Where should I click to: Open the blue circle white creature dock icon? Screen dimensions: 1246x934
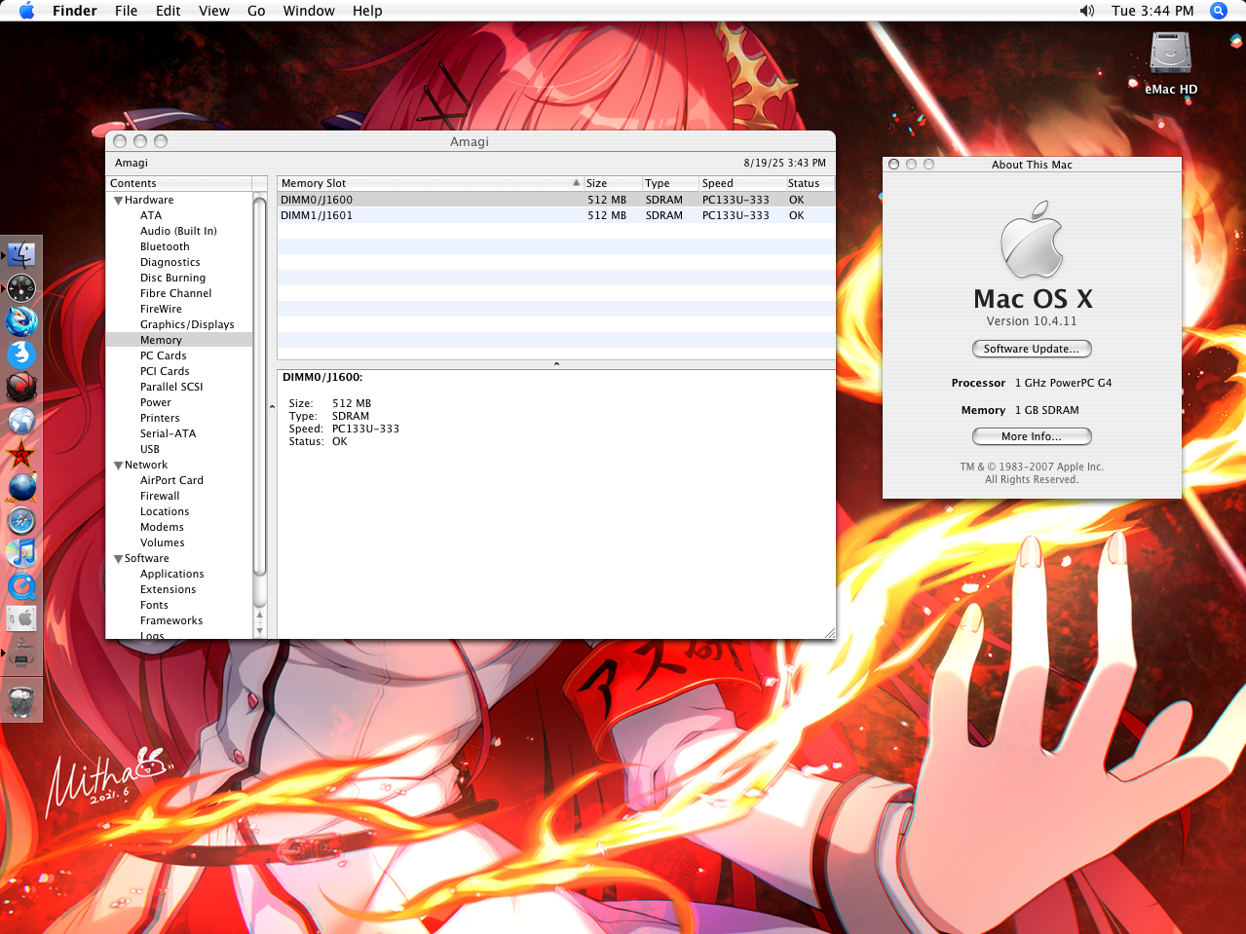[x=21, y=355]
